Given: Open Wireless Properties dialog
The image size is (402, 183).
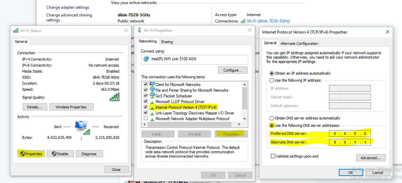Looking at the screenshot, I should click(x=71, y=107).
